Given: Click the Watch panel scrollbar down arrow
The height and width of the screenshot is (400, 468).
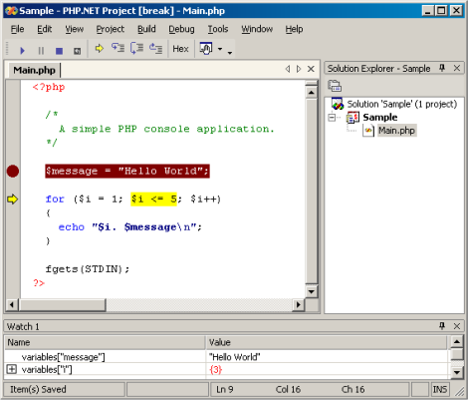Looking at the screenshot, I should pos(457,372).
